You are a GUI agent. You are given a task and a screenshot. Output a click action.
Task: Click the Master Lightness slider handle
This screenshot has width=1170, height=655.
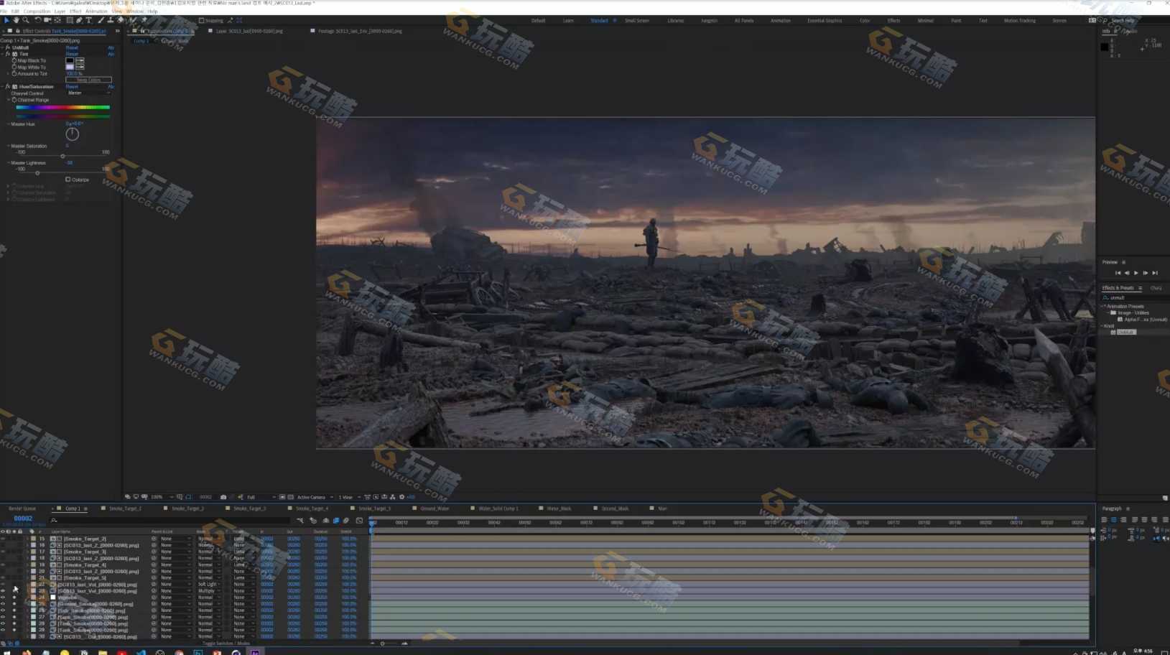point(37,173)
